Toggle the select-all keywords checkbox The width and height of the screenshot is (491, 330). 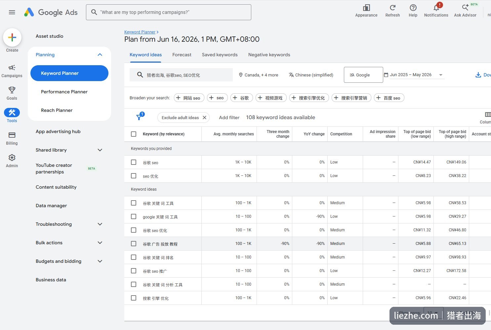134,134
